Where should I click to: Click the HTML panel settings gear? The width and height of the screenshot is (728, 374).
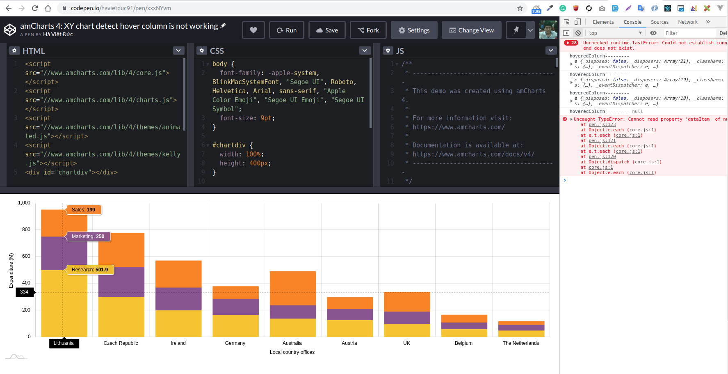(x=14, y=50)
